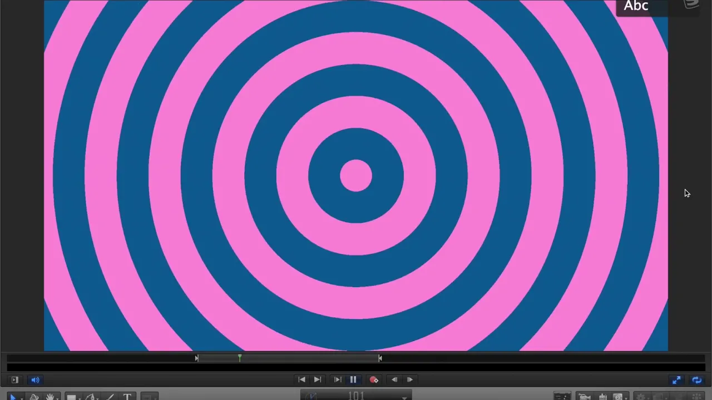This screenshot has width=712, height=400.
Task: Open the mask tool dropdown
Action: (x=149, y=397)
